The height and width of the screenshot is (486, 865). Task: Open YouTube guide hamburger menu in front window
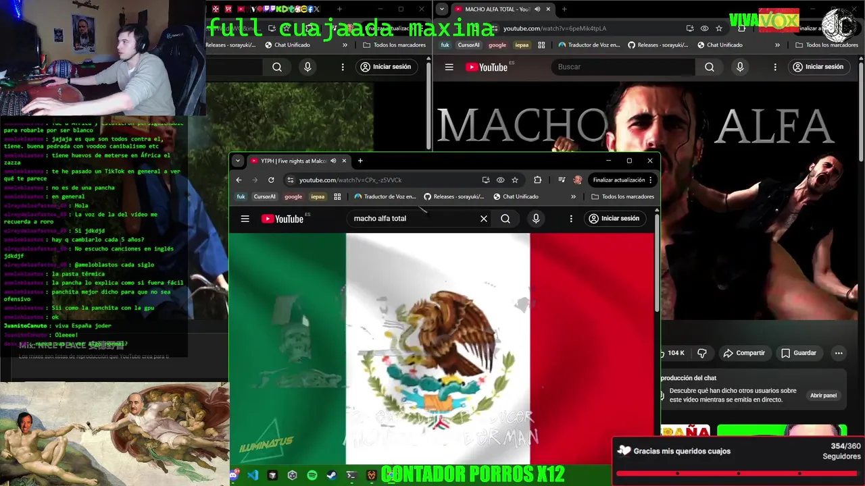pos(245,219)
